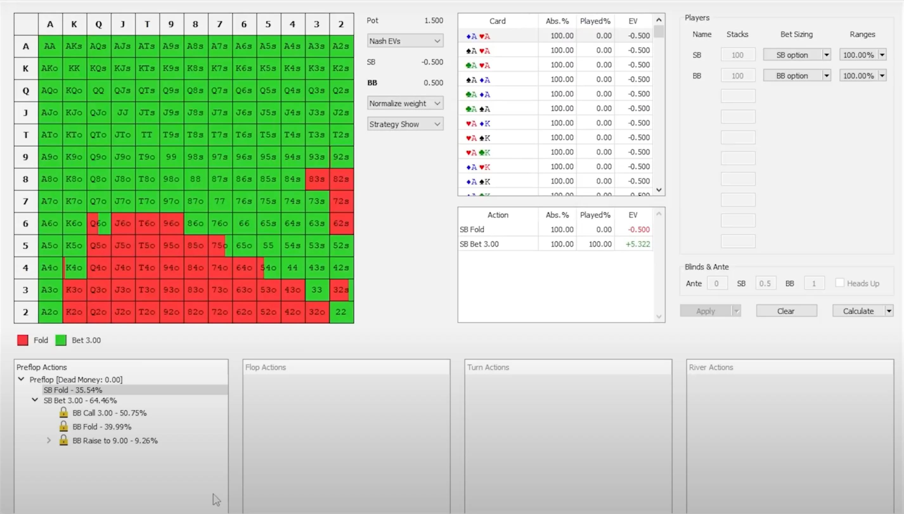Select SB Fold - 35.54% tree item
904x514 pixels.
[73, 390]
